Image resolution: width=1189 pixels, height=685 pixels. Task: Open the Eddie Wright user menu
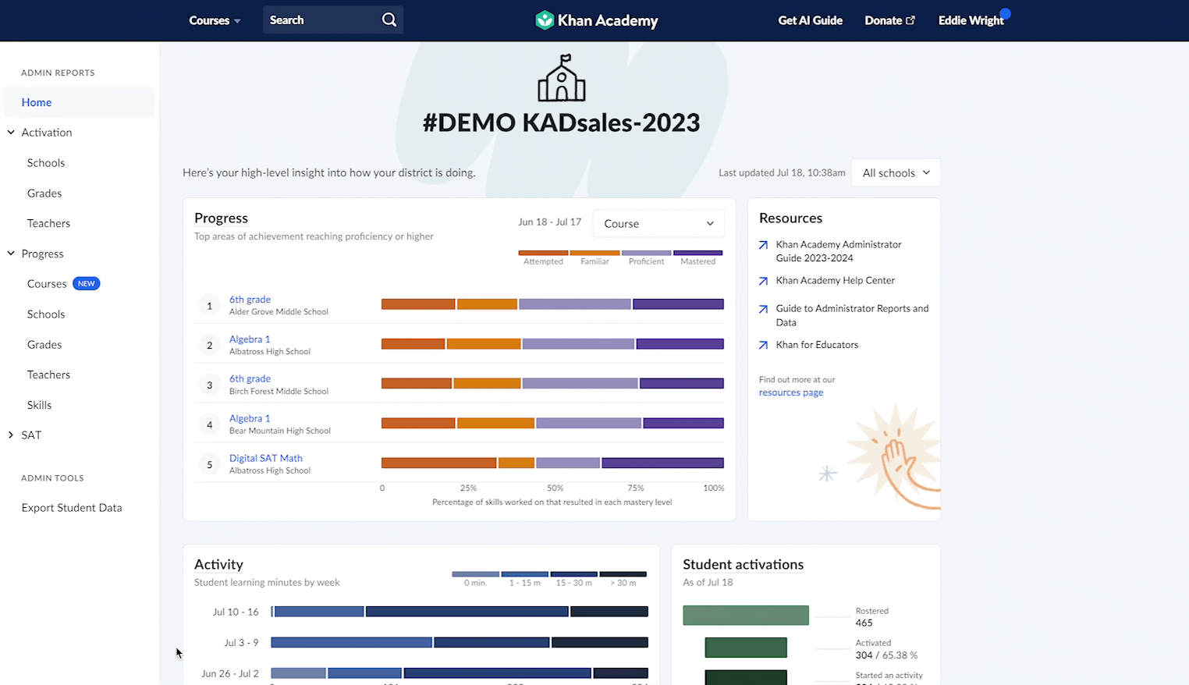point(971,20)
